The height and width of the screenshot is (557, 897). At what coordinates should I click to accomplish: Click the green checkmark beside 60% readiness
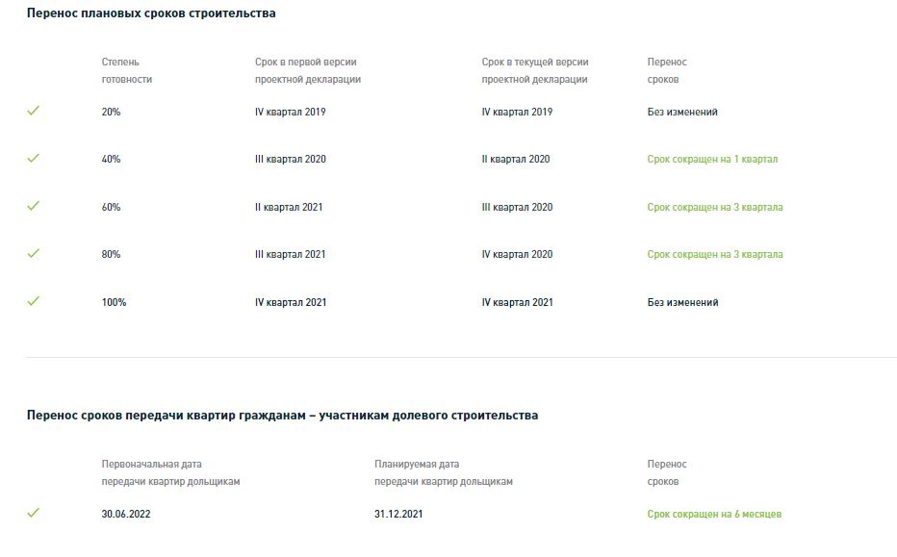33,205
